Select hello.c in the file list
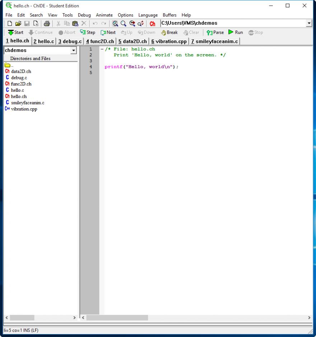 pyautogui.click(x=15, y=90)
